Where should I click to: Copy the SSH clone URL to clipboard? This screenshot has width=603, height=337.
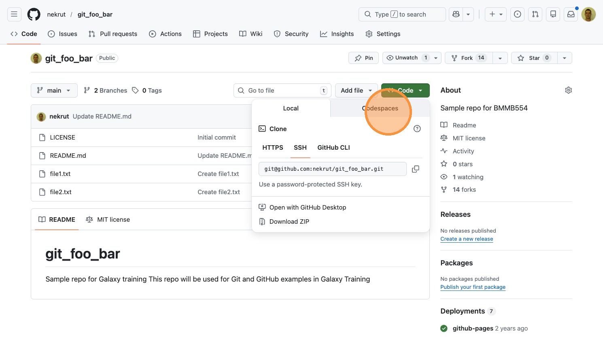tap(415, 169)
